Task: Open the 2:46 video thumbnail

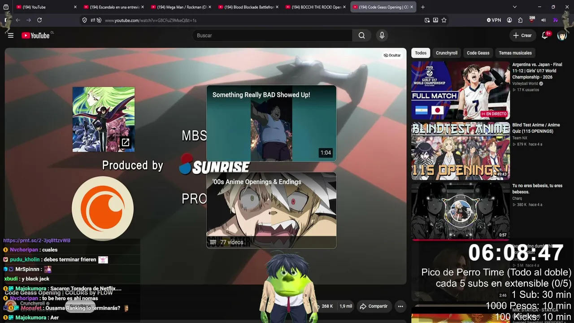Action: pyautogui.click(x=461, y=271)
